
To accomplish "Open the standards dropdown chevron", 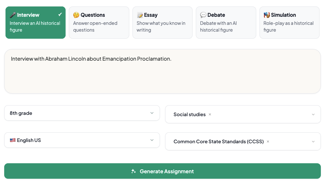I will point(313,142).
